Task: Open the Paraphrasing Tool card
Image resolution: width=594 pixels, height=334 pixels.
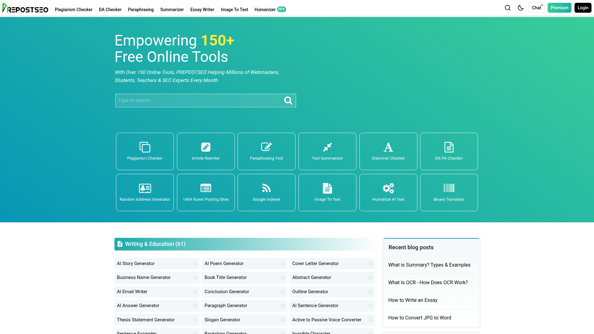Action: tap(266, 151)
